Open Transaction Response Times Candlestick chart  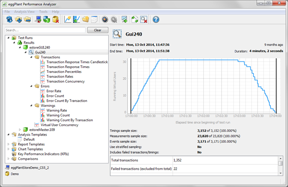pyautogui.click(x=77, y=62)
